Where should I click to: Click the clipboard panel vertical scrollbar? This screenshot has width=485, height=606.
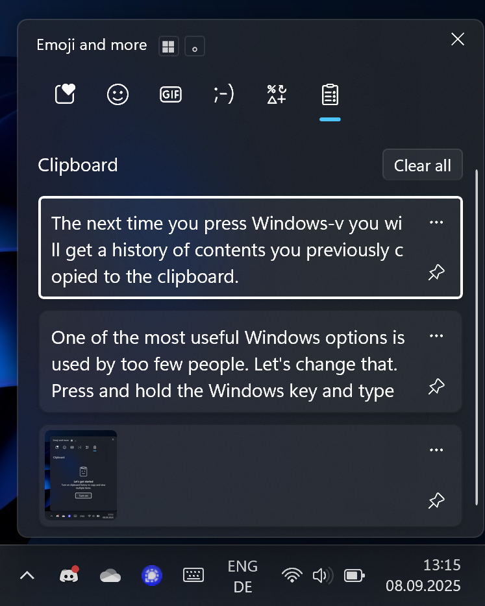[x=477, y=337]
